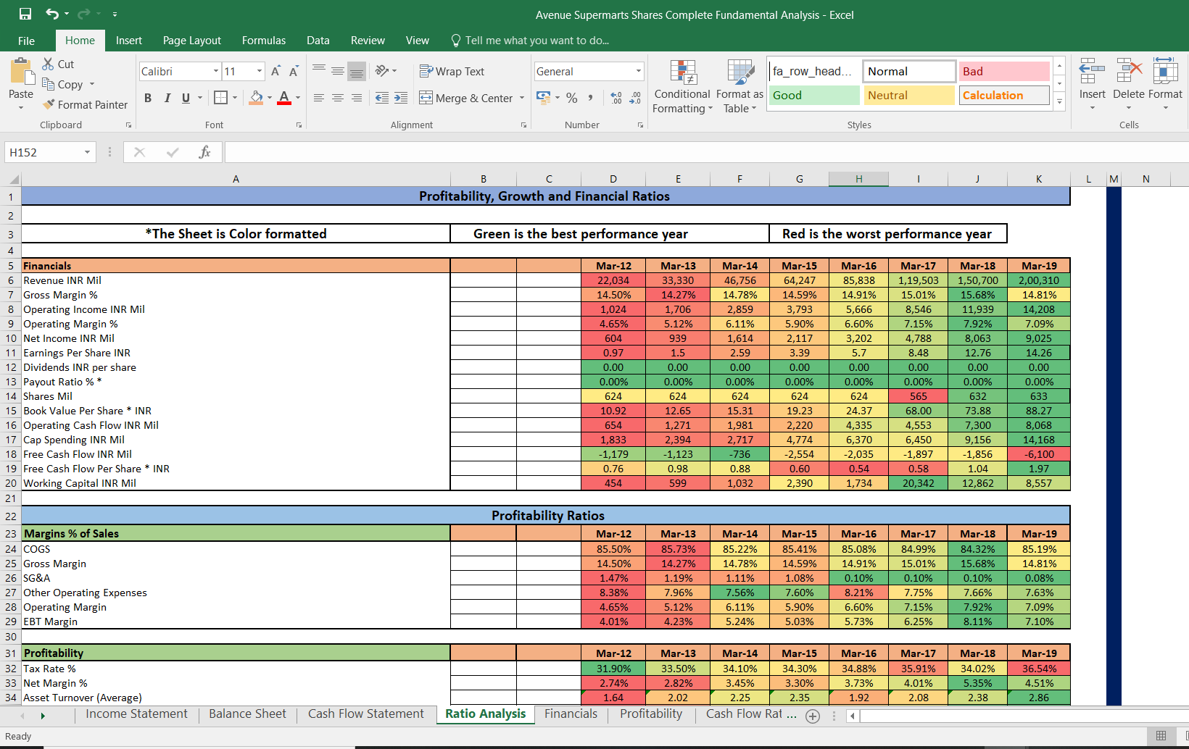Select the Format Painter brush
This screenshot has height=749, width=1189.
(x=49, y=104)
